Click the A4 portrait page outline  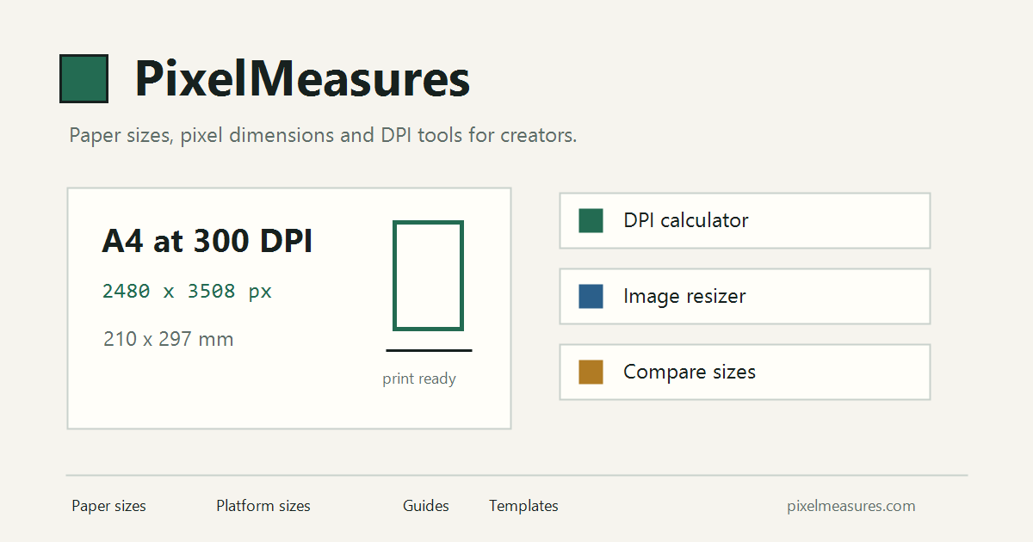(x=429, y=275)
